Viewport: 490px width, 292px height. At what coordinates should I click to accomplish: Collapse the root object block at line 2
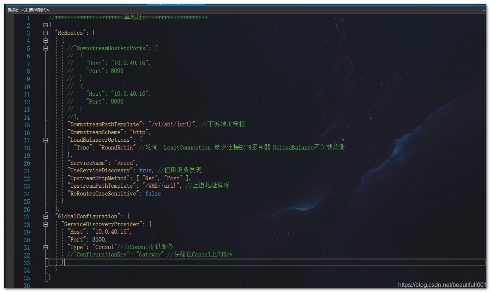(x=46, y=25)
